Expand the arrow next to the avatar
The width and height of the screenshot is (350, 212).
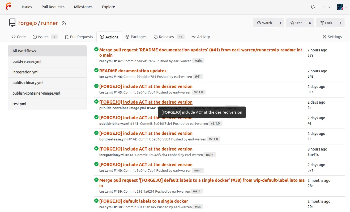346,7
